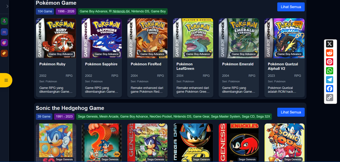Click Pokémon Quetzal ROM hack description
Screen dimensions: 340x162
pyautogui.click(x=282, y=90)
